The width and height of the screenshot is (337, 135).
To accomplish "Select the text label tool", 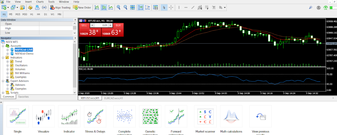I will point(214,8).
